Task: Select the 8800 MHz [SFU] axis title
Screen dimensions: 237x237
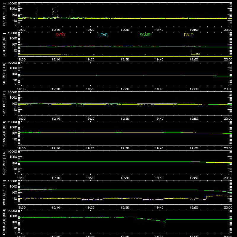Action: point(4,192)
